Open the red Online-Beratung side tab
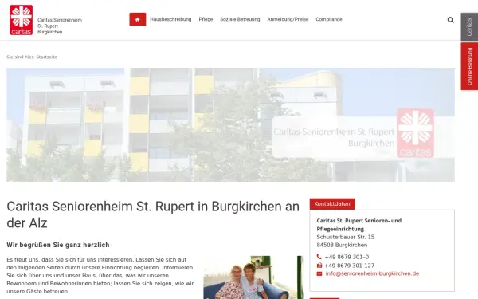Screen dimensions: 478x299 (469, 66)
